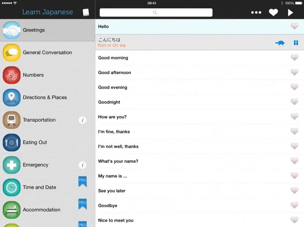Choose the Directions & Places label
304x227 pixels.
[x=45, y=98]
